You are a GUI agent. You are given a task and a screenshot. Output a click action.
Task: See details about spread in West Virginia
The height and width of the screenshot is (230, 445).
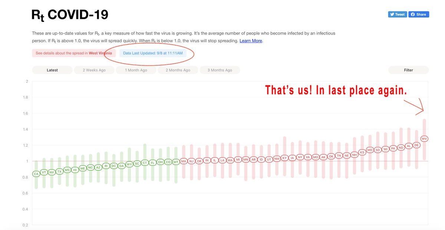(x=74, y=53)
